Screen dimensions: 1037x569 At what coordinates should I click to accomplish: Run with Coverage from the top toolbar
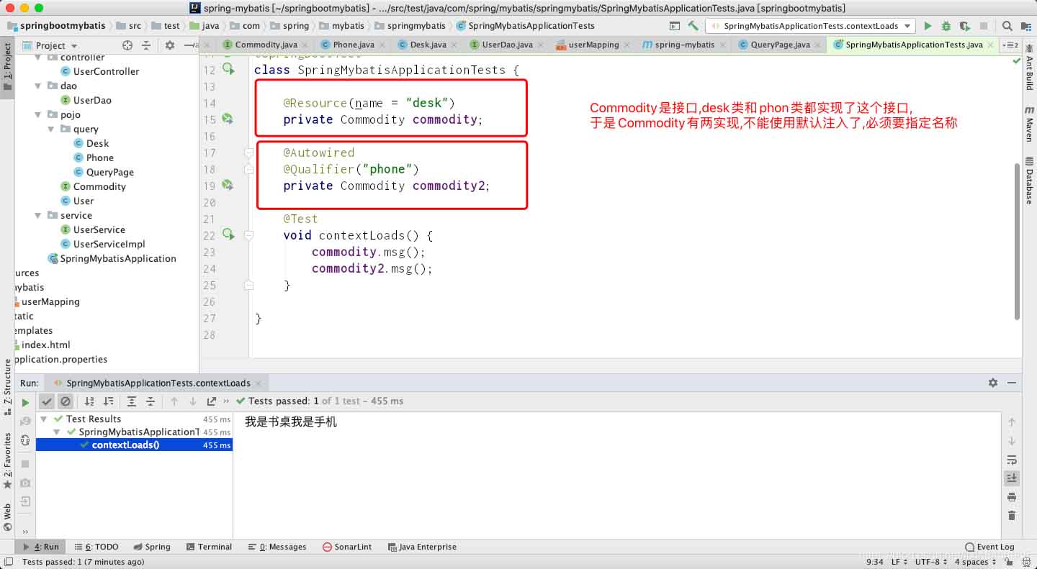pos(965,26)
